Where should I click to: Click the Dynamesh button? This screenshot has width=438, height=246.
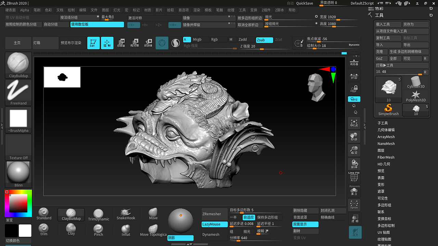point(215,234)
